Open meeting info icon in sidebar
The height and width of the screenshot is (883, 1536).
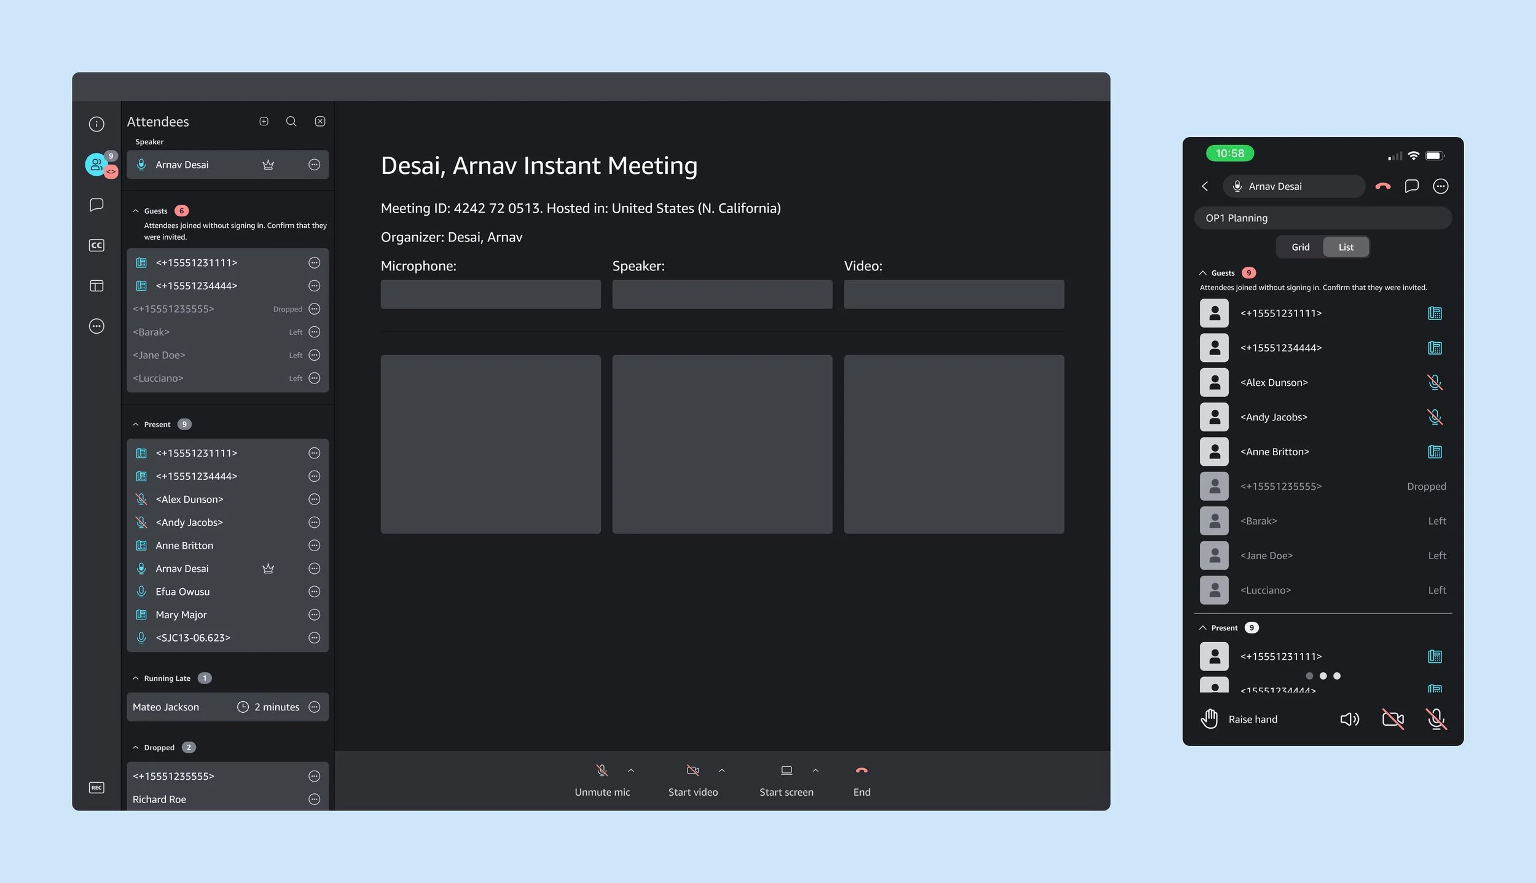(96, 124)
